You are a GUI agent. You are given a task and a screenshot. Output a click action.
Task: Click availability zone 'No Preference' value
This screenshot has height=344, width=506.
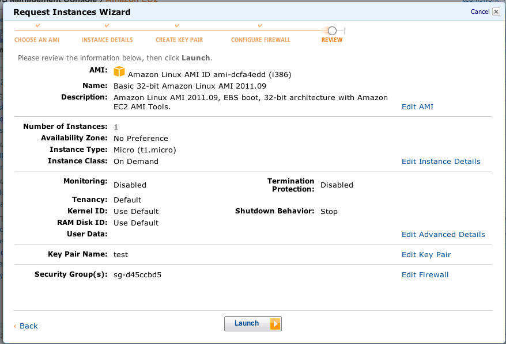point(141,139)
